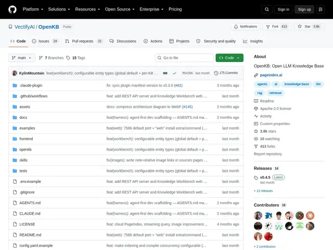The image size is (333, 250).
Task: Open the main branch selector dropdown
Action: (22, 58)
